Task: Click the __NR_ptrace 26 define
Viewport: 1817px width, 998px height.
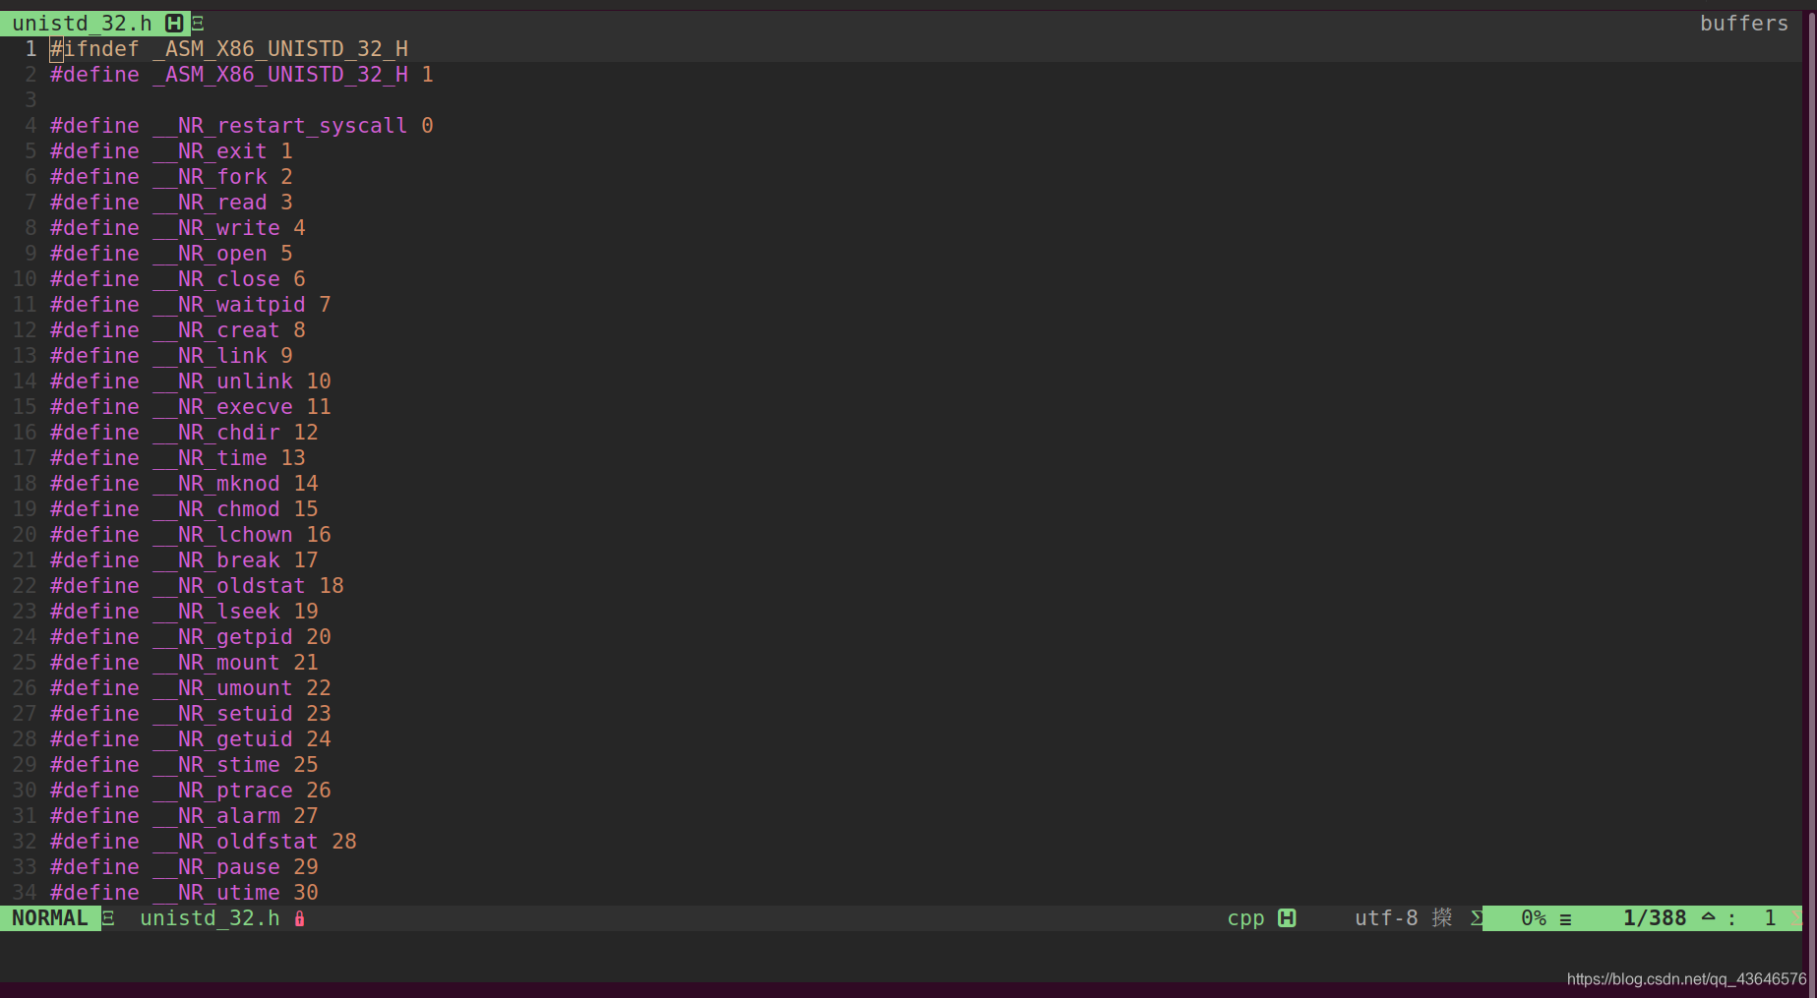Action: (191, 791)
